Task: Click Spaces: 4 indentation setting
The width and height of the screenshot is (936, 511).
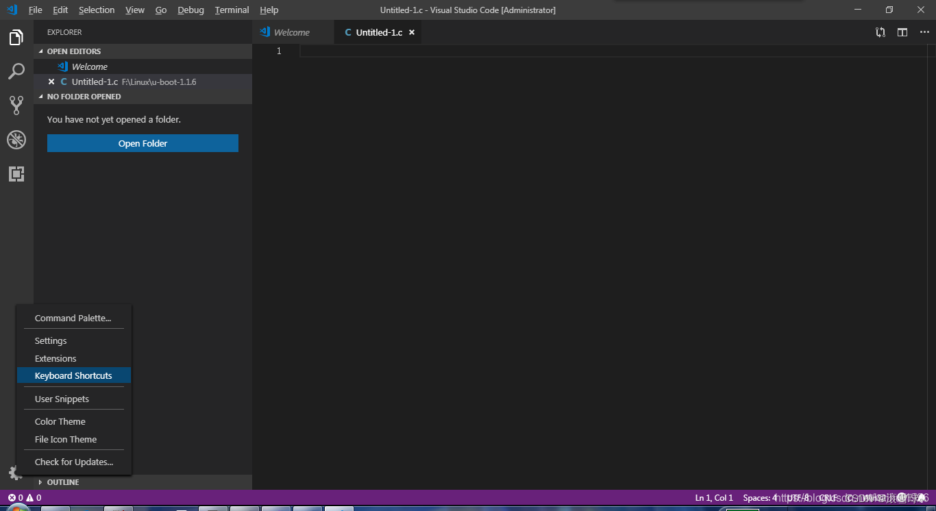Action: pyautogui.click(x=760, y=498)
